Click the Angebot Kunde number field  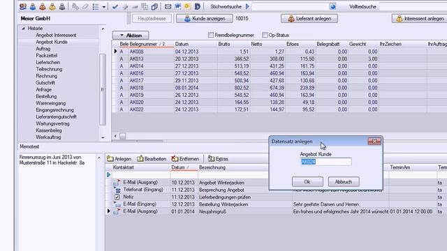(x=326, y=162)
